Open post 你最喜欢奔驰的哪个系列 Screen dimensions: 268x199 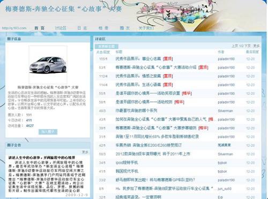[x=136, y=110]
